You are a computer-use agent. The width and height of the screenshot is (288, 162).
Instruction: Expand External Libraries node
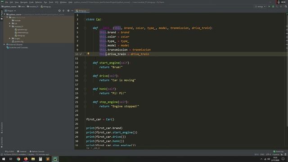point(4,45)
